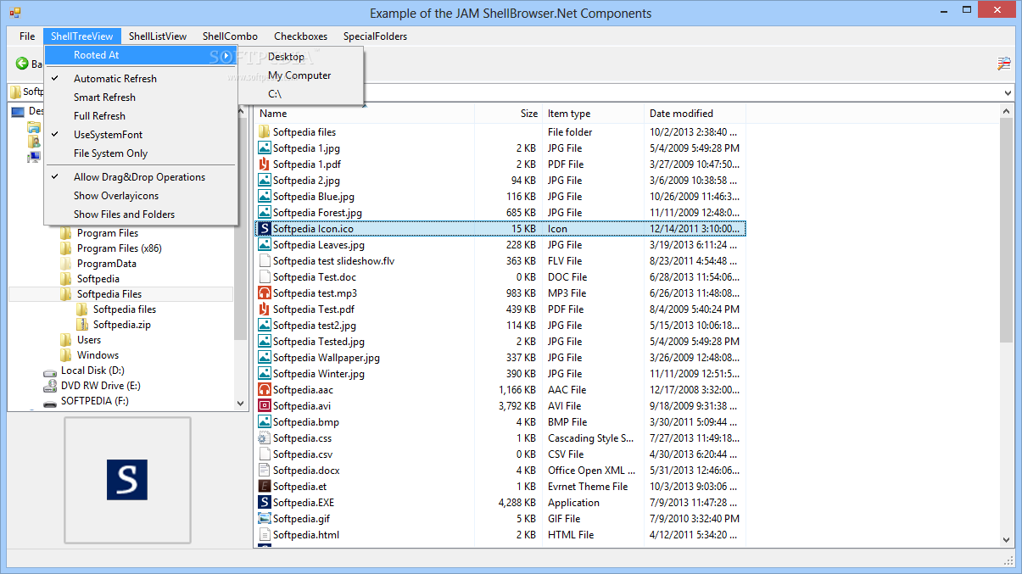The height and width of the screenshot is (574, 1022).
Task: Click the AAC file icon of Softpedia.aac
Action: coord(265,390)
